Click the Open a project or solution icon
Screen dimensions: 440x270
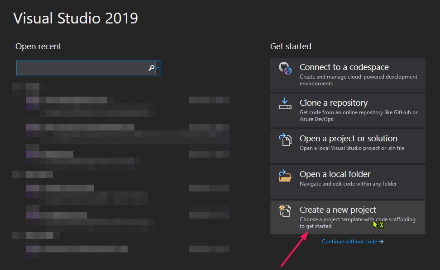tap(285, 140)
